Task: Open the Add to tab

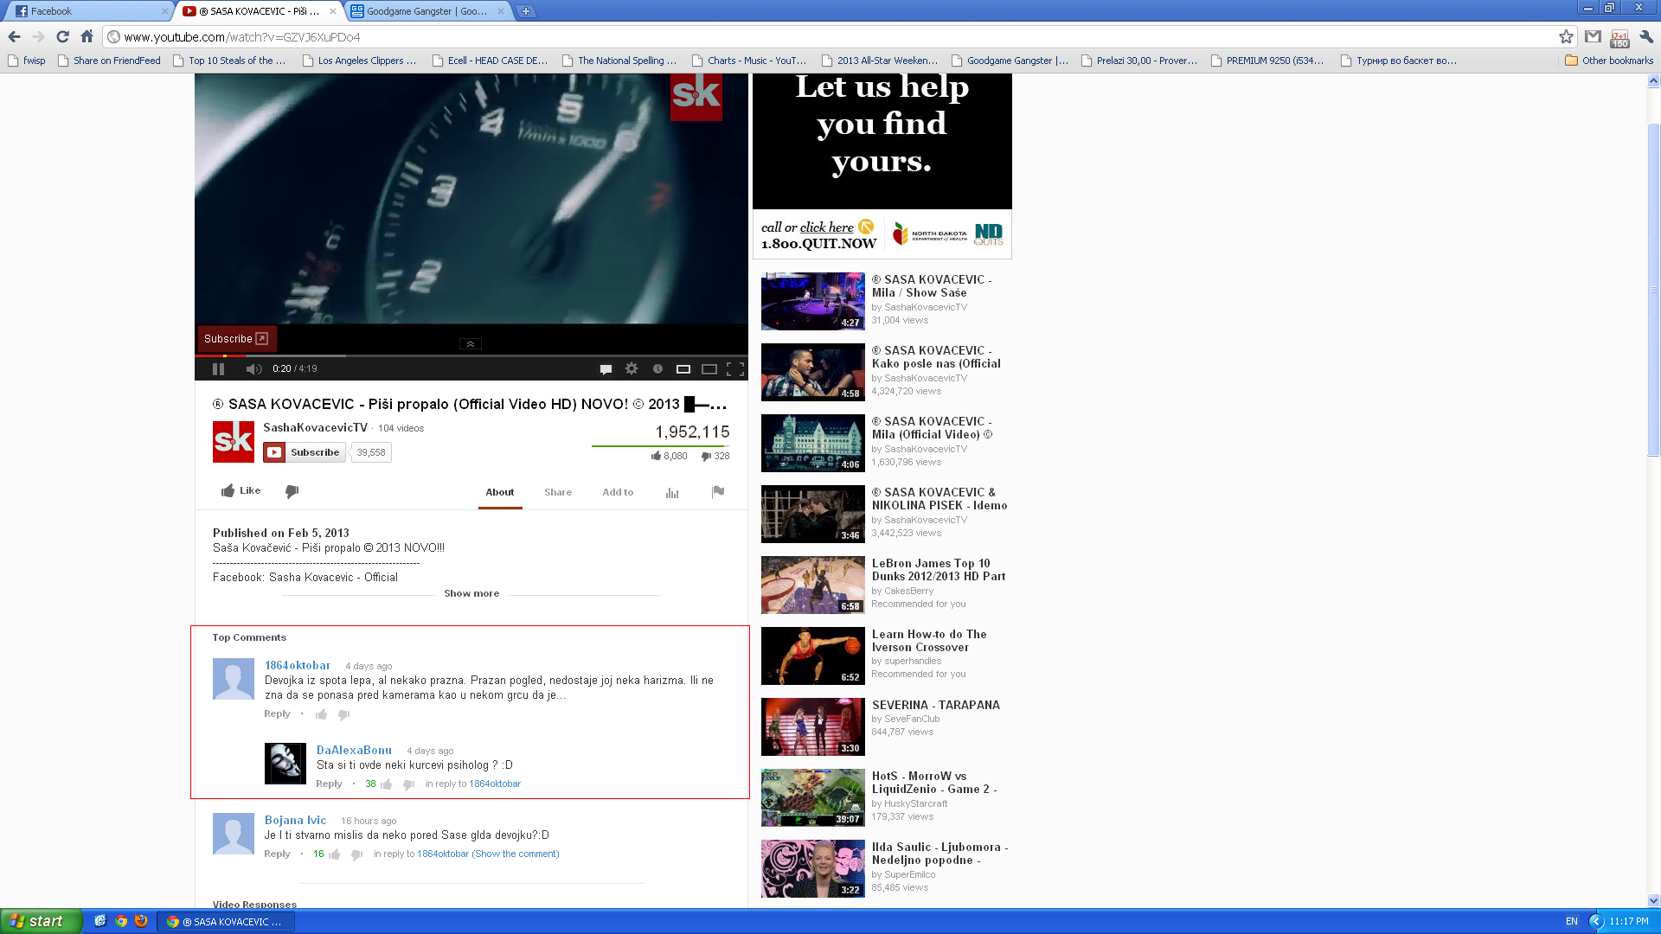Action: tap(618, 492)
